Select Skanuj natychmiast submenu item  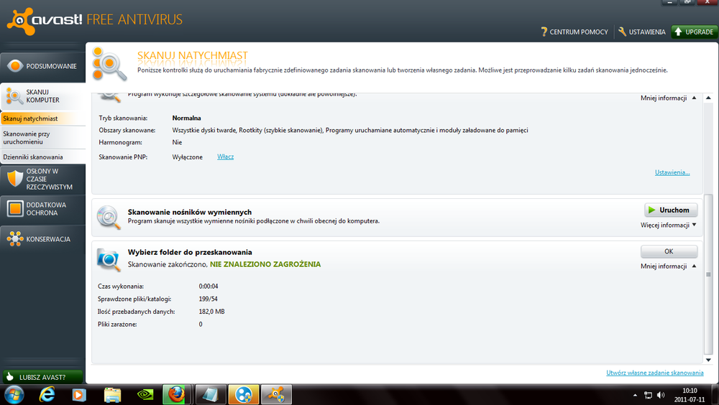[42, 118]
